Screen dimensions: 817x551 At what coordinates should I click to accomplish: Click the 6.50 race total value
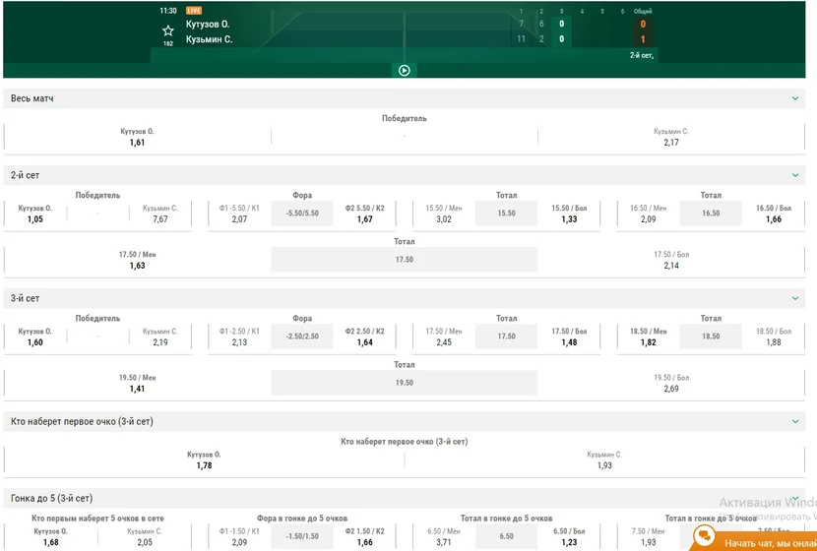tap(507, 536)
